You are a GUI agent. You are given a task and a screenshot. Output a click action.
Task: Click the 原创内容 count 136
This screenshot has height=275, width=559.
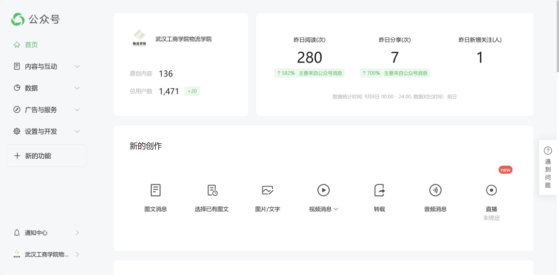166,74
